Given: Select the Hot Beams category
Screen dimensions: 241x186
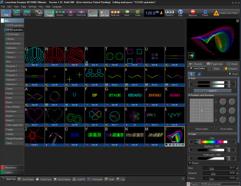Looking at the screenshot, I should [15, 111].
